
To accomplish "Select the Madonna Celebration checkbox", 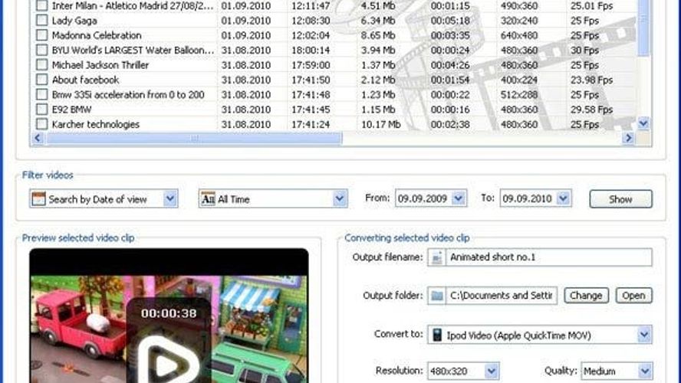I will [x=41, y=35].
